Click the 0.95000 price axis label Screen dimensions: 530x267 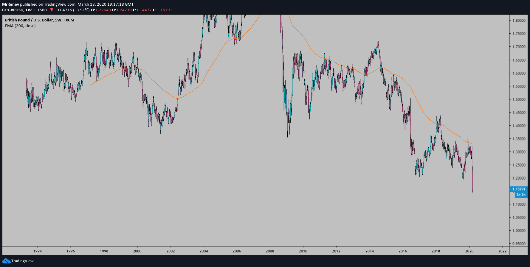point(519,244)
